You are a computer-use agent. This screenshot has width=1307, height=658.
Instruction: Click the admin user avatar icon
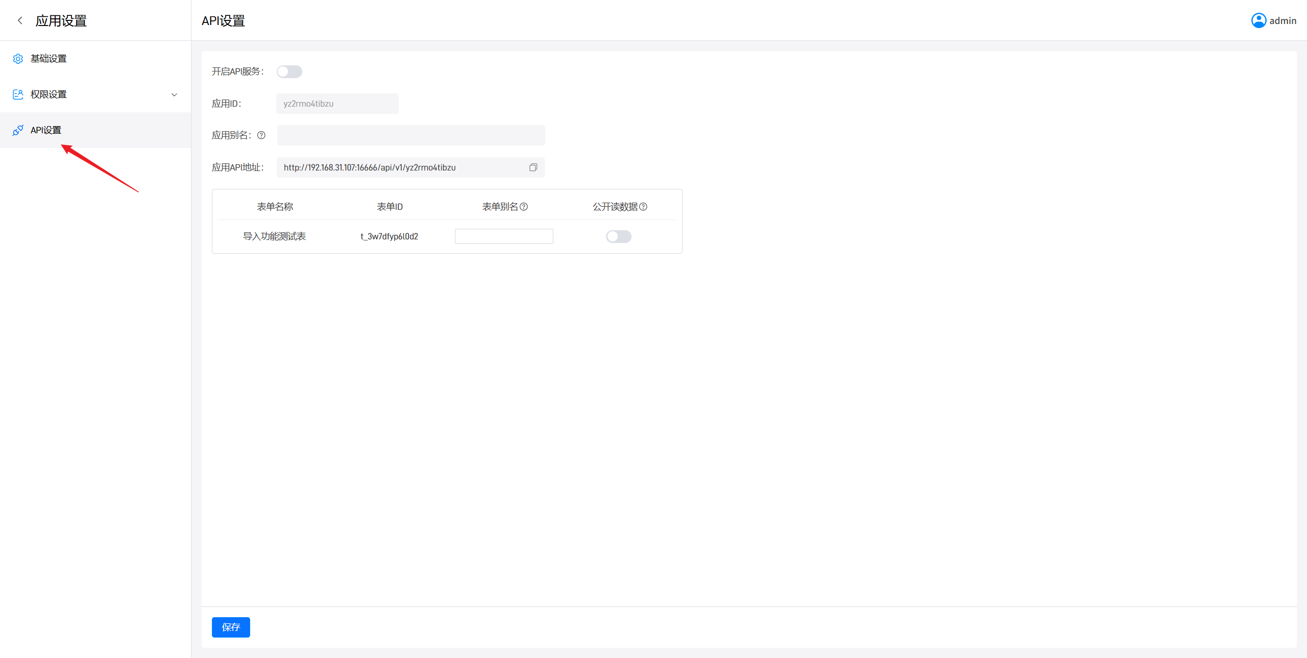tap(1258, 20)
